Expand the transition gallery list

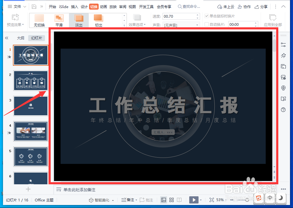[x=124, y=25]
